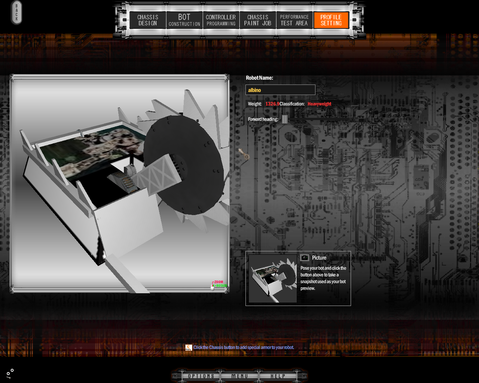Open the Options menu
Screen dimensions: 479x383
point(201,376)
